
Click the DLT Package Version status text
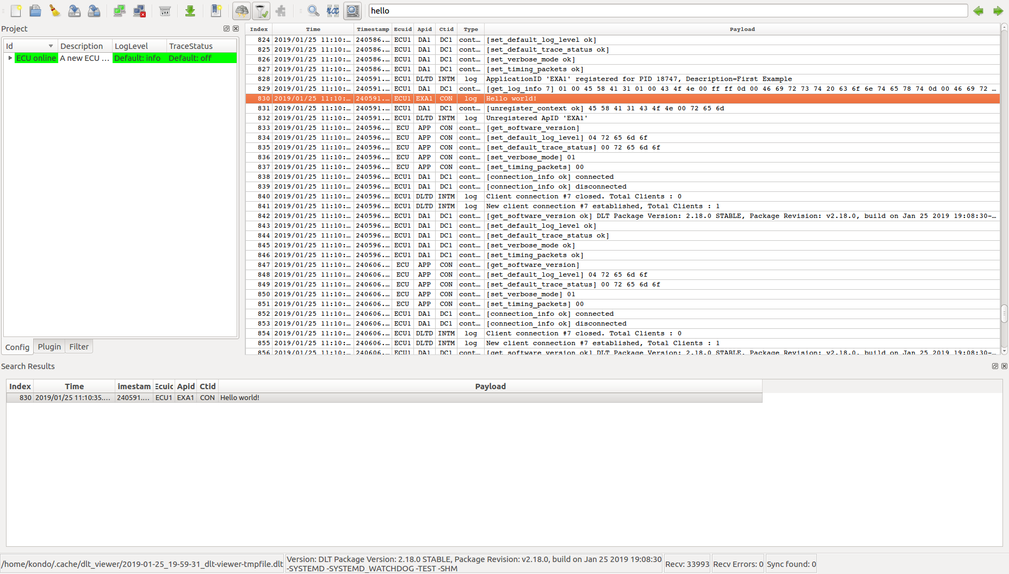tap(474, 564)
